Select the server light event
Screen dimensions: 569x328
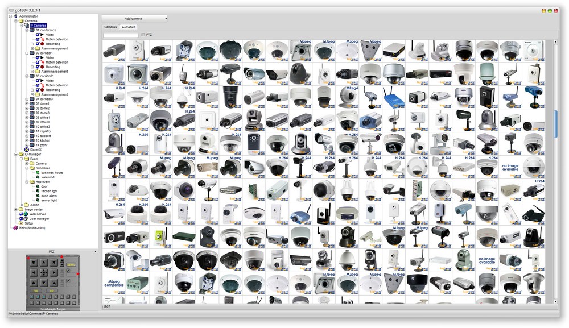click(x=49, y=200)
